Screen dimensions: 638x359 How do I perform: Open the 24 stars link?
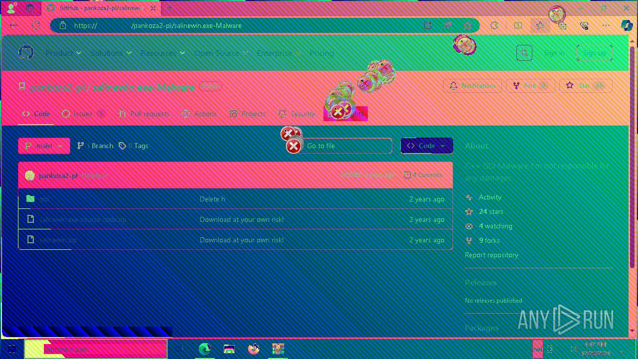491,211
